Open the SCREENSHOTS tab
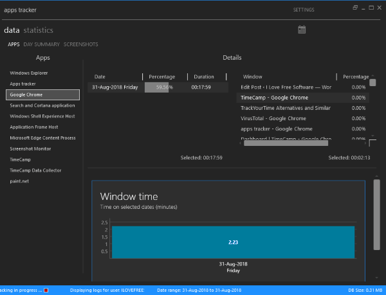 [x=80, y=44]
